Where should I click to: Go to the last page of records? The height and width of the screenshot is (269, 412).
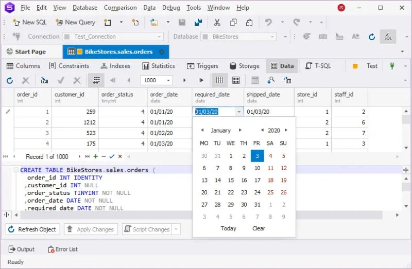pyautogui.click(x=201, y=80)
